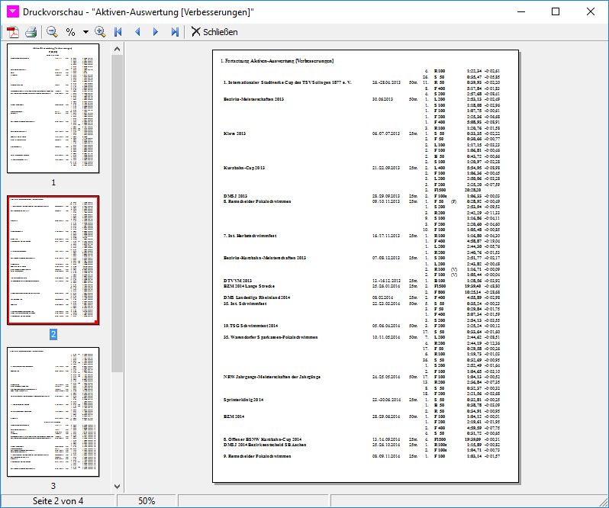Click the Druckvorschau window title icon

pyautogui.click(x=11, y=11)
